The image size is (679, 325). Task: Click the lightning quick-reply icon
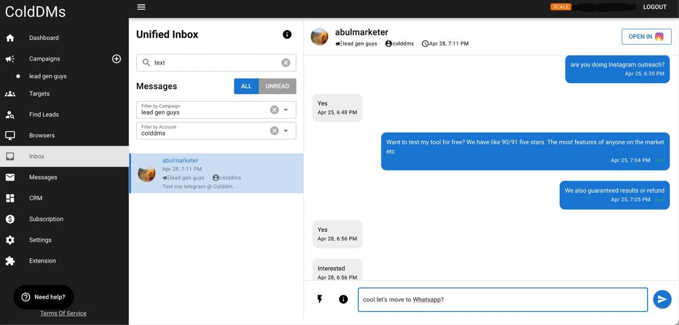click(320, 299)
